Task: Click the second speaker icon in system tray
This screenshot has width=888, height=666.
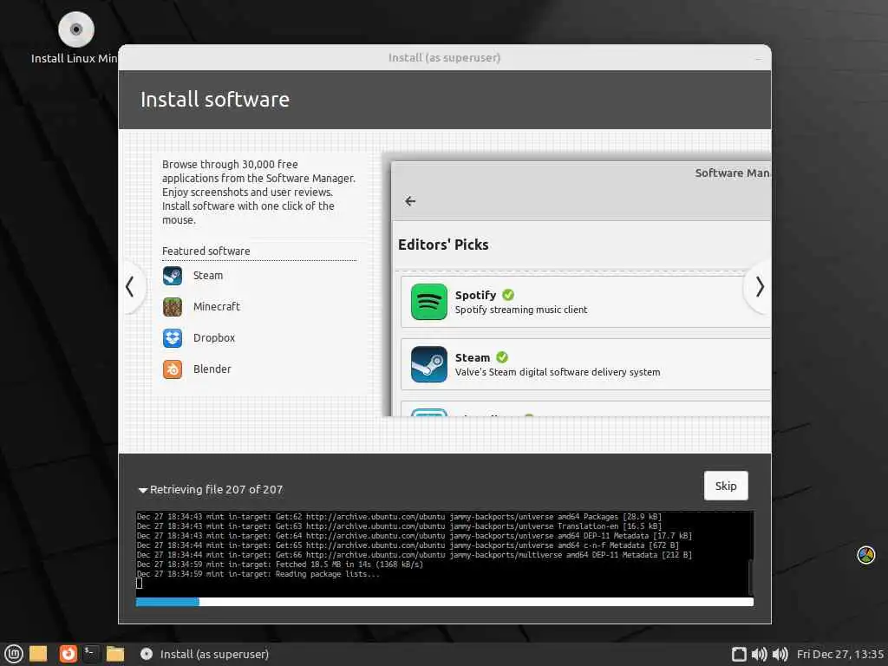Action: click(780, 654)
